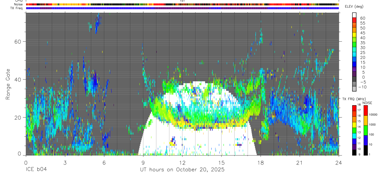This screenshot has width=381, height=176.
Task: Click the '151' CPID value at top
Action: pos(182,1)
